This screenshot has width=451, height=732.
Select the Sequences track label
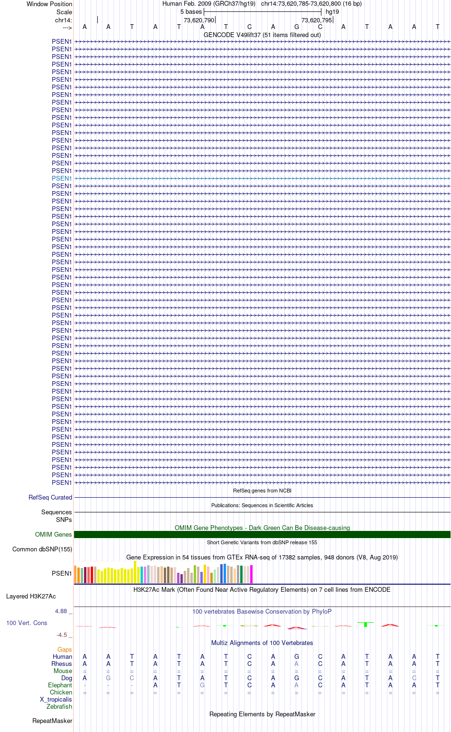pos(56,512)
